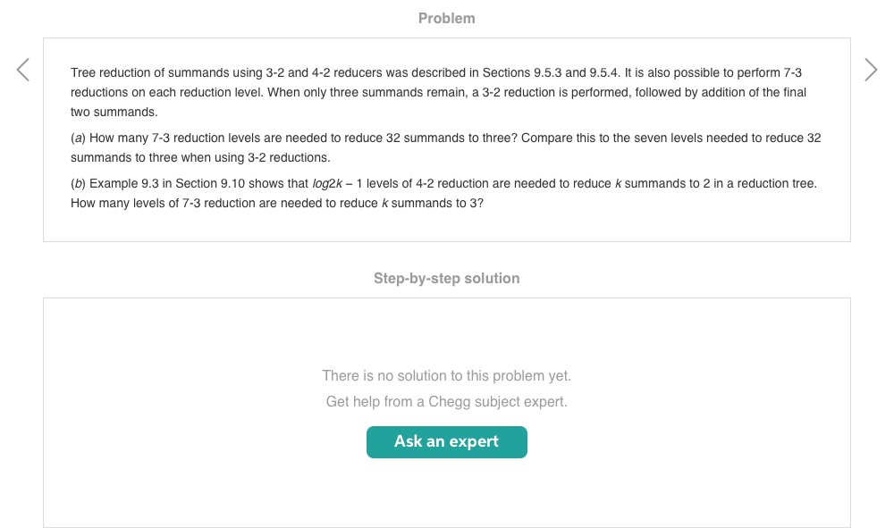Click the Step-by-step solution heading

pos(446,278)
